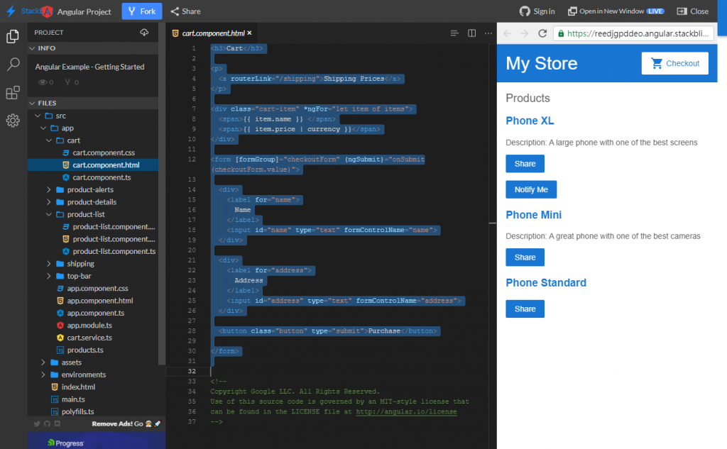
Task: Reload the preview with the refresh icon
Action: coord(542,33)
